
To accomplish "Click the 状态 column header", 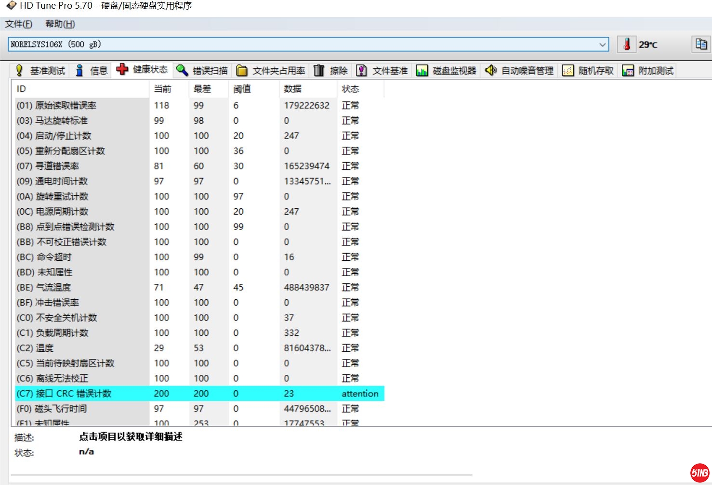I will [x=350, y=89].
